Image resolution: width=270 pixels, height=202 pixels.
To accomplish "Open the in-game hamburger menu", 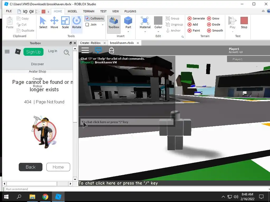I will click(x=85, y=50).
